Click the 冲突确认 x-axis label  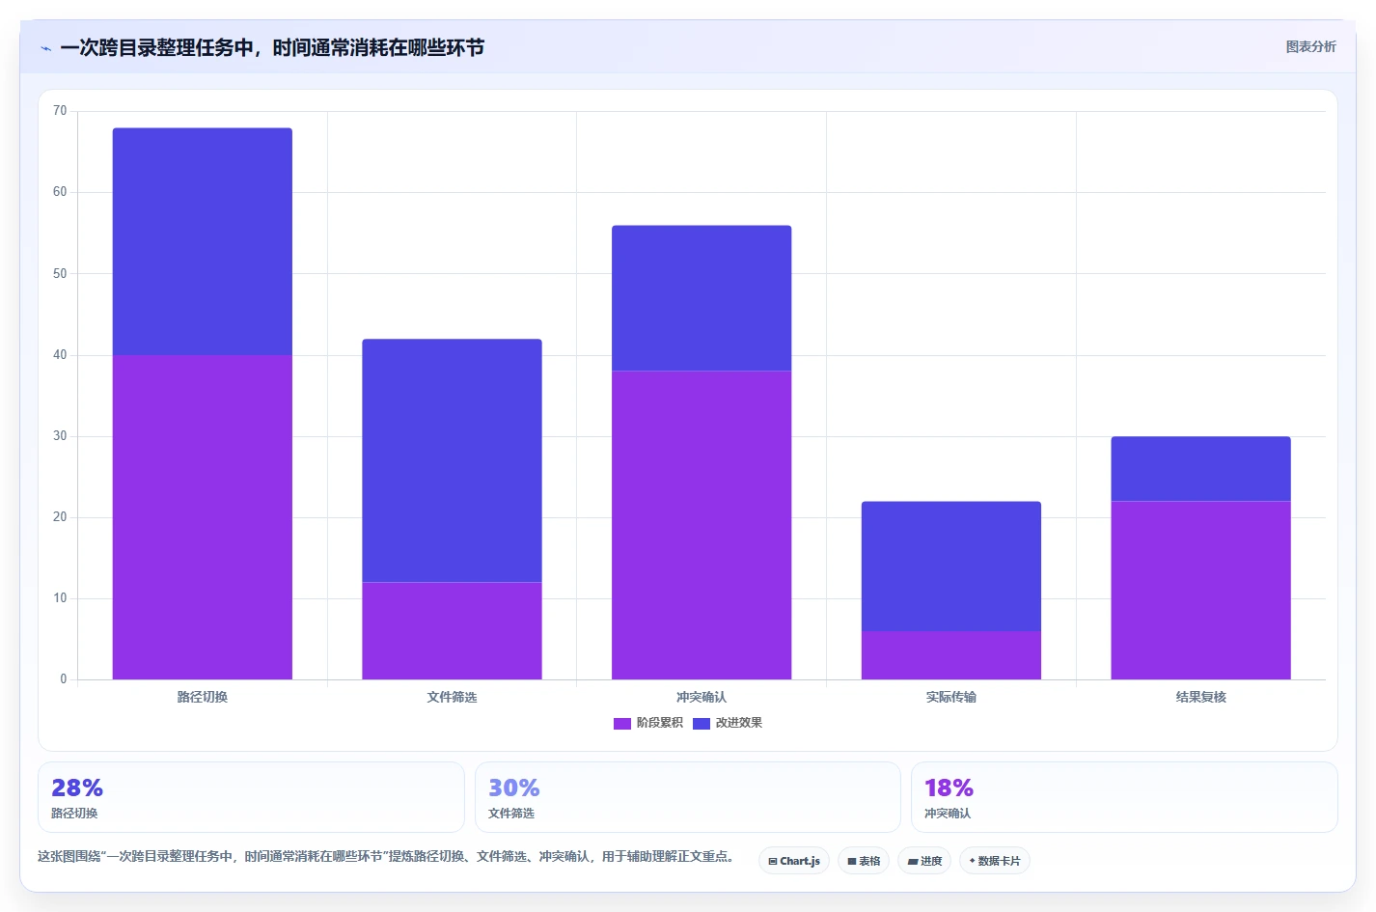pyautogui.click(x=702, y=697)
